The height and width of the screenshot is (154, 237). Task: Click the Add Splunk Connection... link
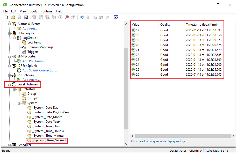(x=40, y=70)
